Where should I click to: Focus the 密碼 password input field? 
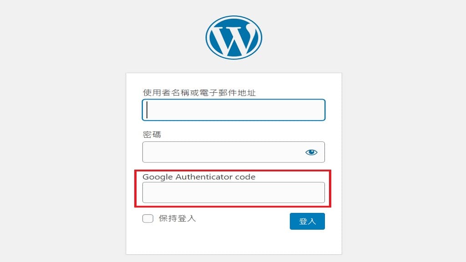tap(233, 152)
